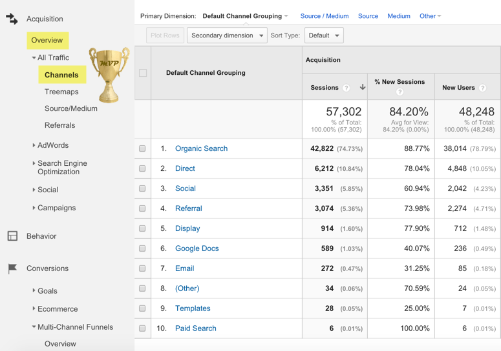Check the Email row checkbox
Screen dimensions: 501x351
coord(142,268)
